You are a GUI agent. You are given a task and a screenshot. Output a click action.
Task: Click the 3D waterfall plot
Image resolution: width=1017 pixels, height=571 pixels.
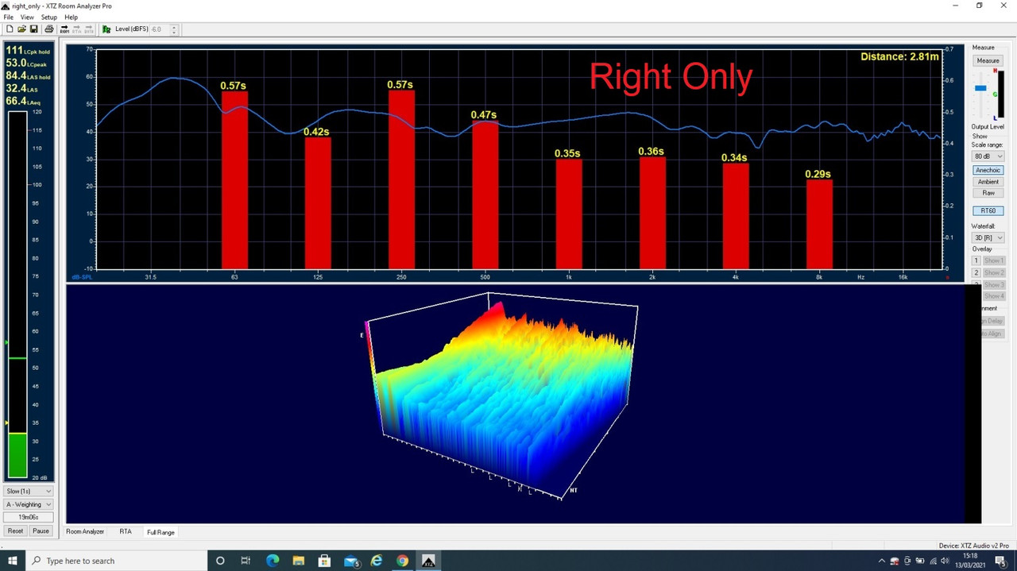pyautogui.click(x=502, y=395)
